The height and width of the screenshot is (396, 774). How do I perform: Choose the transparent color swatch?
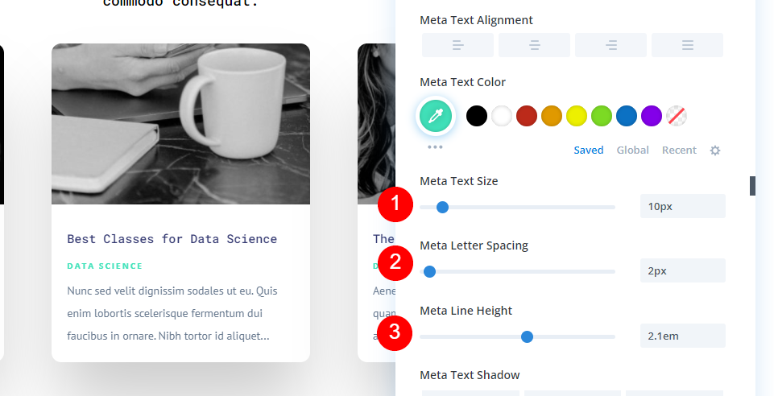click(677, 117)
